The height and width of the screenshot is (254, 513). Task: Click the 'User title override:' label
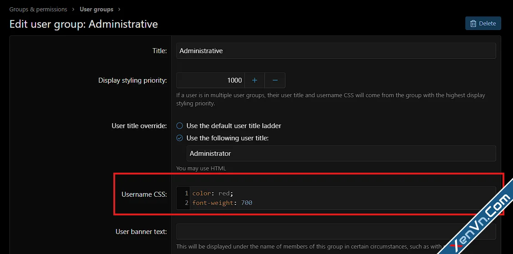click(139, 126)
